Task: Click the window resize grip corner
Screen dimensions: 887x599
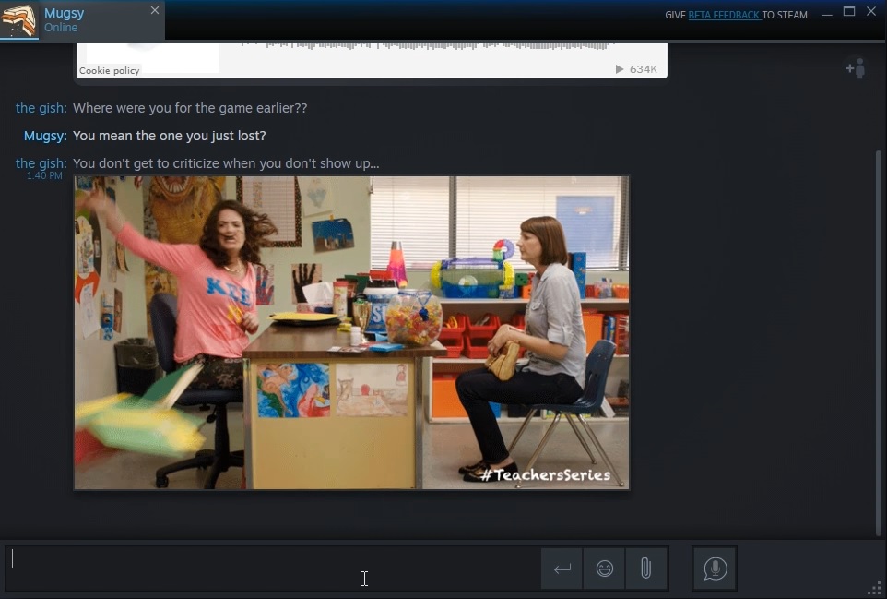Action: [875, 588]
